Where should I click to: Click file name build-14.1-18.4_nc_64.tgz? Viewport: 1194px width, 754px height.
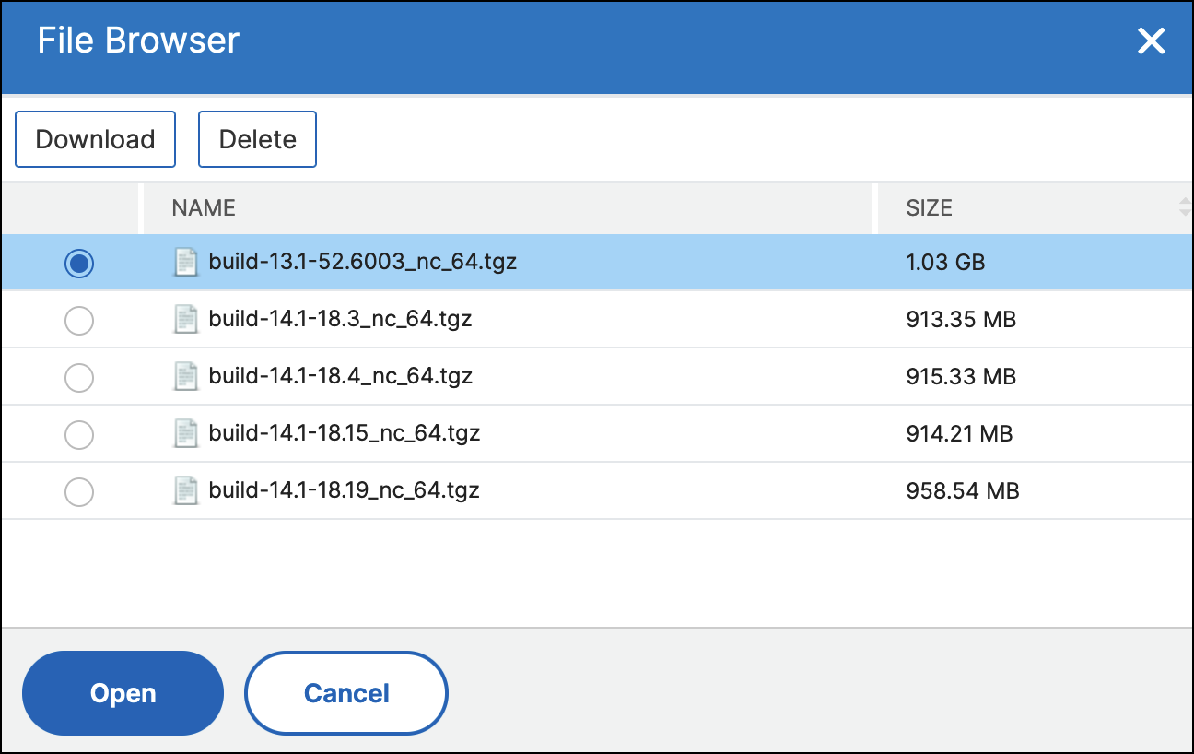click(x=341, y=376)
